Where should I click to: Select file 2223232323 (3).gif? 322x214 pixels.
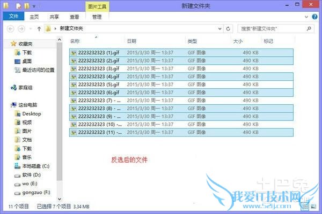[181, 68]
